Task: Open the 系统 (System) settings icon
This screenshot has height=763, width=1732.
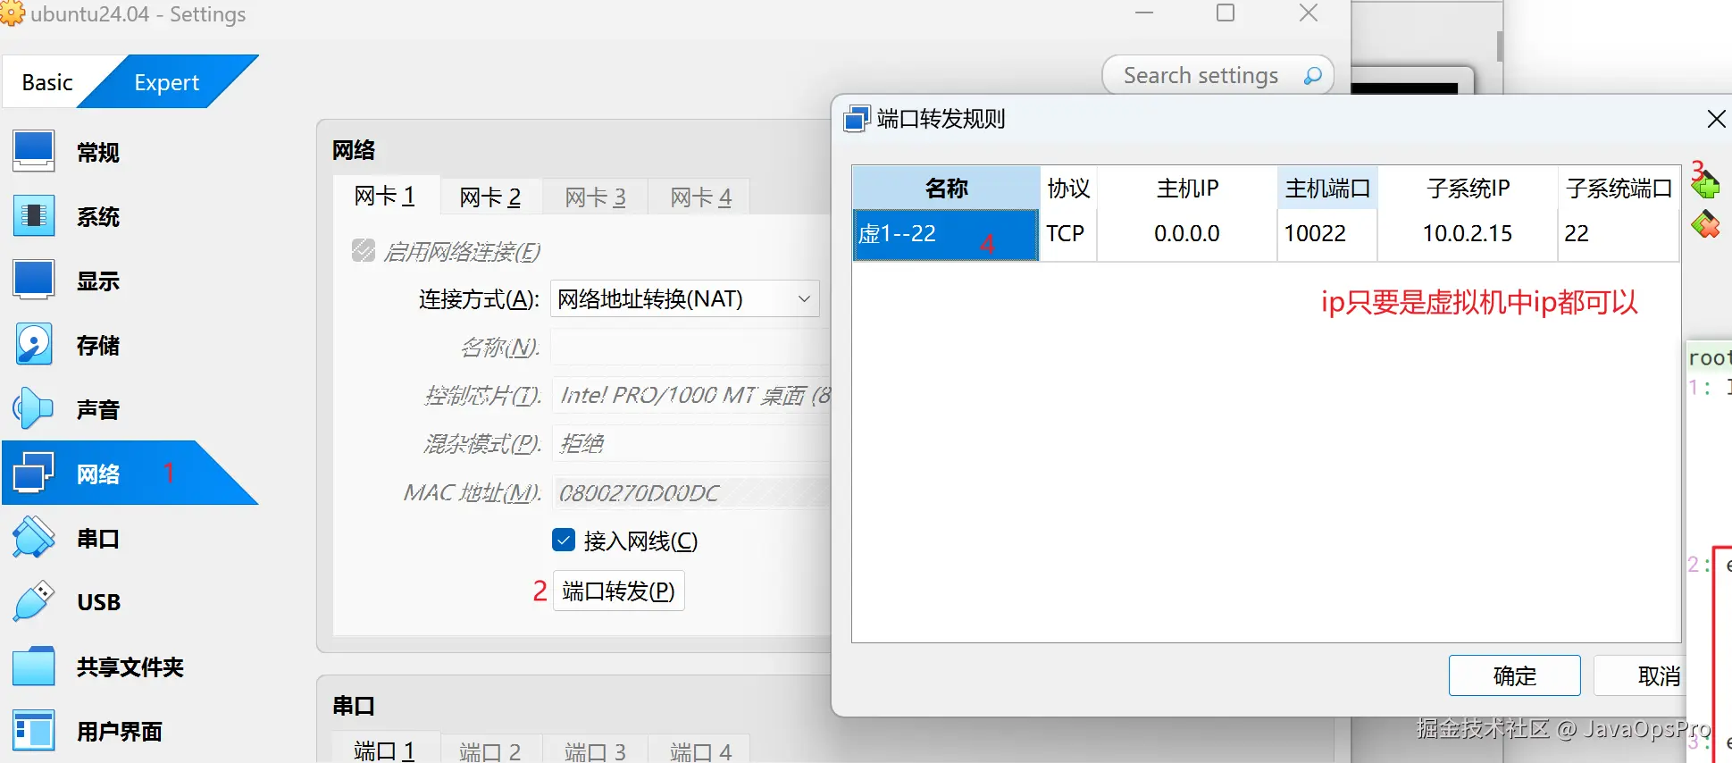Action: click(34, 215)
